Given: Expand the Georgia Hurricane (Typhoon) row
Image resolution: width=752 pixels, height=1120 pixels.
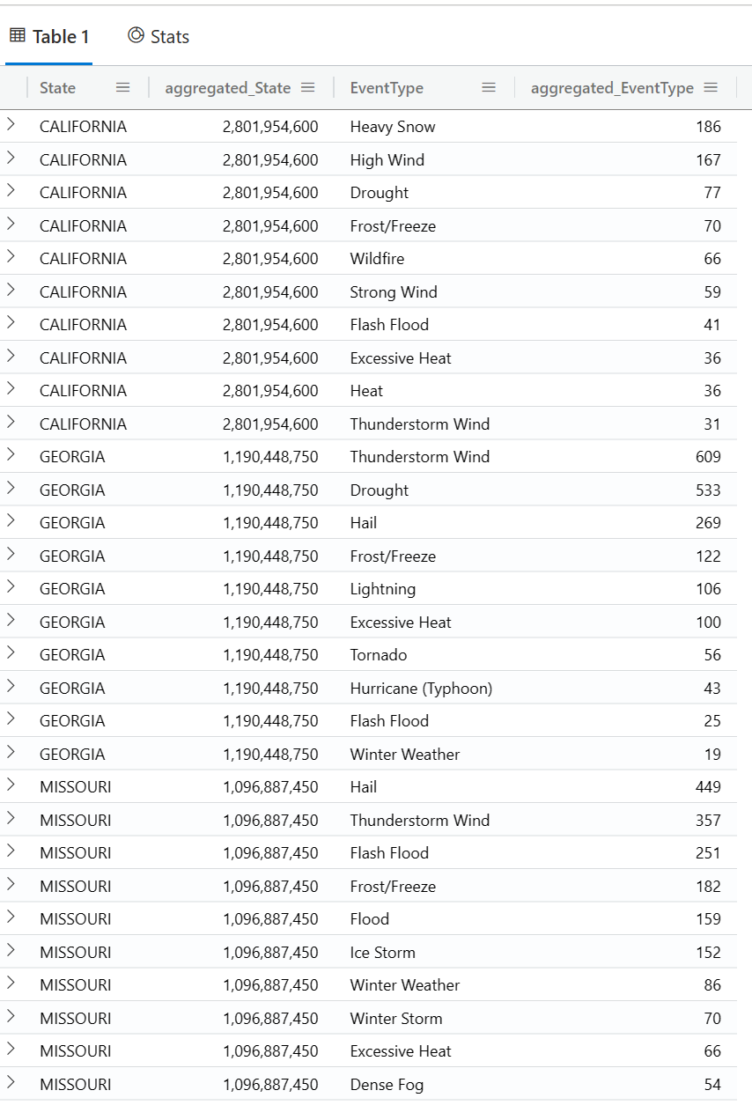Looking at the screenshot, I should pyautogui.click(x=11, y=687).
